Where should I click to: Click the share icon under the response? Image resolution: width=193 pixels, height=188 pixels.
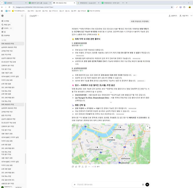click(x=83, y=167)
